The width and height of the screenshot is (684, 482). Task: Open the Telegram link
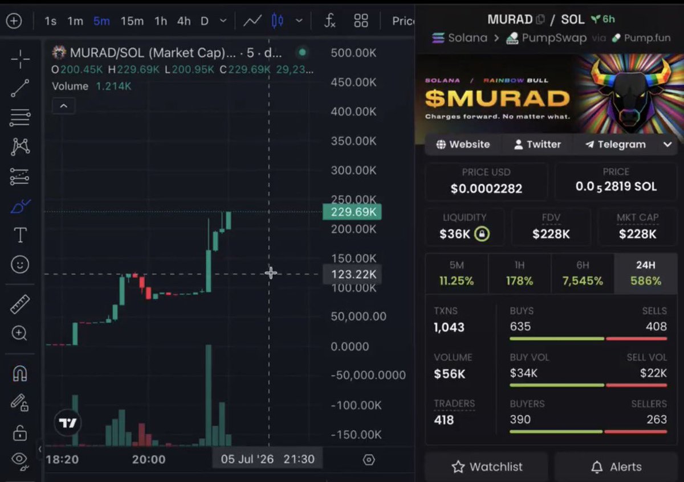(x=614, y=145)
